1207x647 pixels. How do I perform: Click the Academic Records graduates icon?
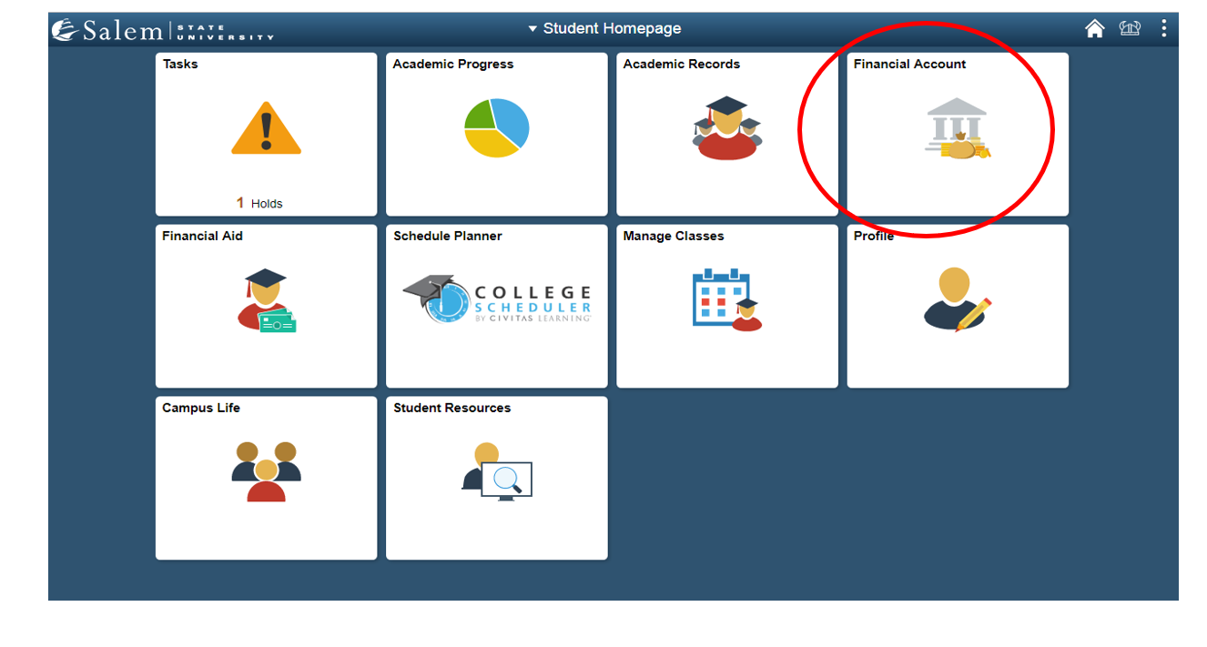click(726, 128)
